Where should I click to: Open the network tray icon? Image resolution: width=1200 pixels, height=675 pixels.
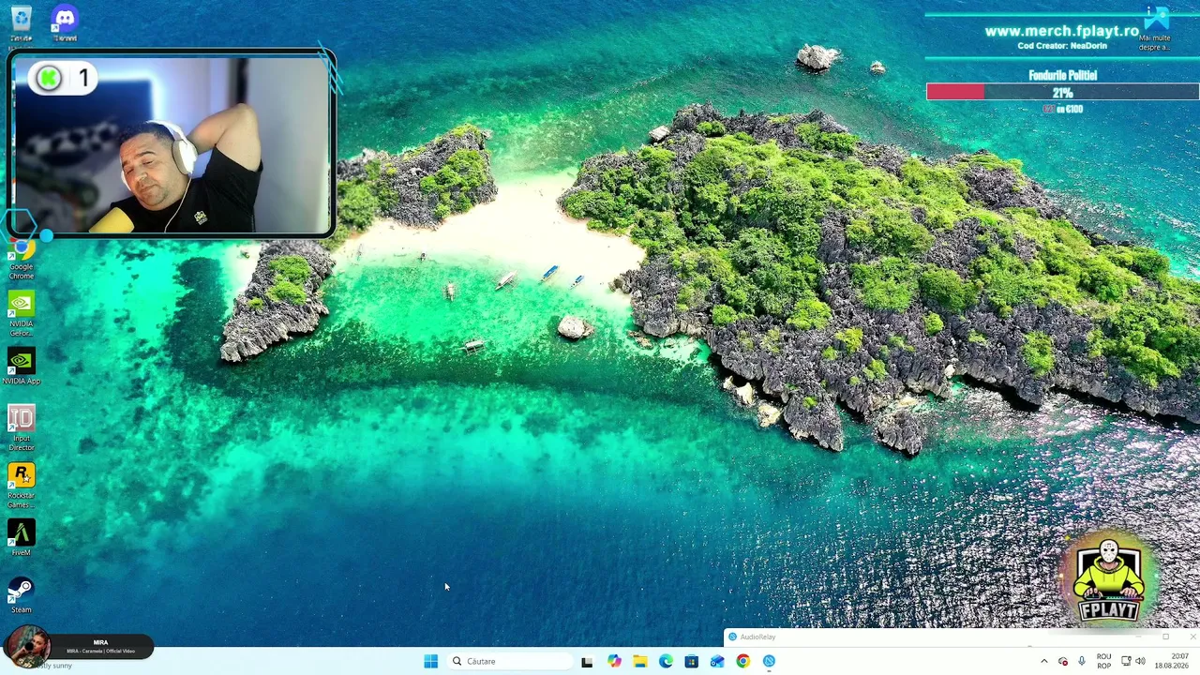pyautogui.click(x=1126, y=661)
